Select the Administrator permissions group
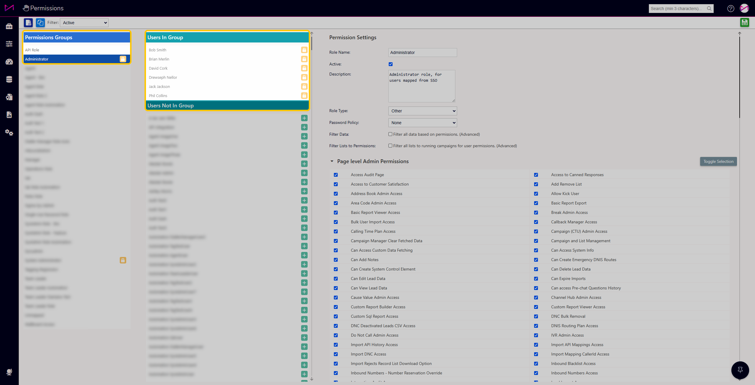Screen dimensions: 755x385 point(77,59)
